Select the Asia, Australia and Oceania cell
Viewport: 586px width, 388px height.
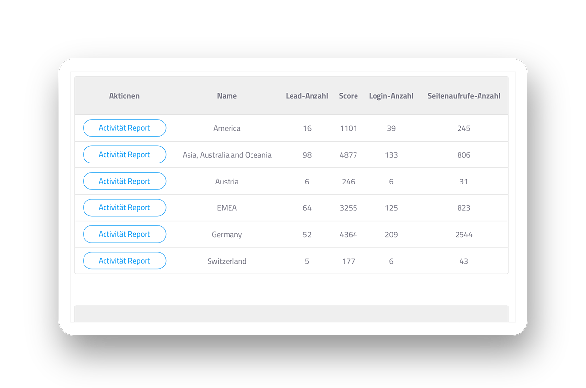coord(227,155)
